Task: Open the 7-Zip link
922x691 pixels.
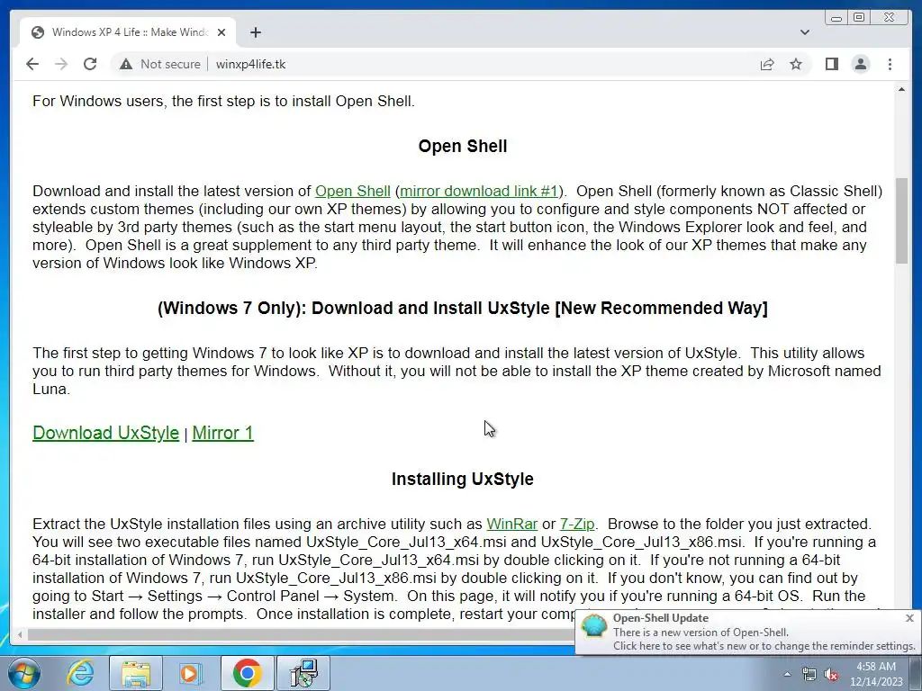Action: click(577, 524)
